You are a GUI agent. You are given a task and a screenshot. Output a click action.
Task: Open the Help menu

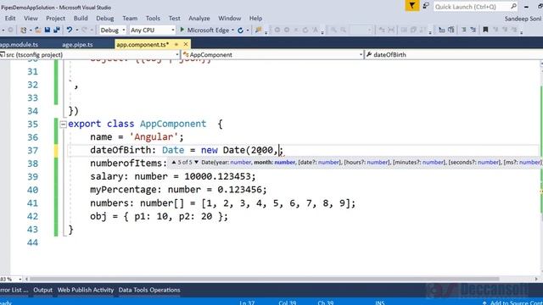coord(255,19)
